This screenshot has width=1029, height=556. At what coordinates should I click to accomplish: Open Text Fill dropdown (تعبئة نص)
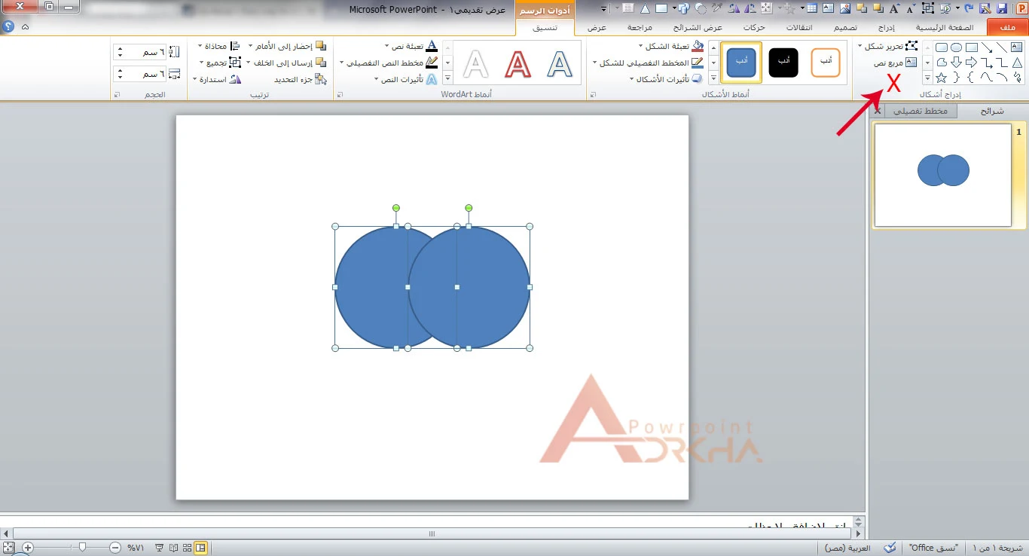(x=411, y=46)
